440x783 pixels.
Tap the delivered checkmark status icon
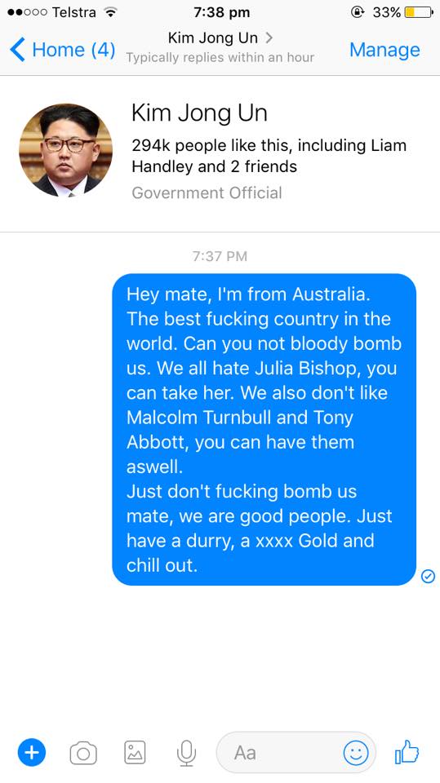428,577
